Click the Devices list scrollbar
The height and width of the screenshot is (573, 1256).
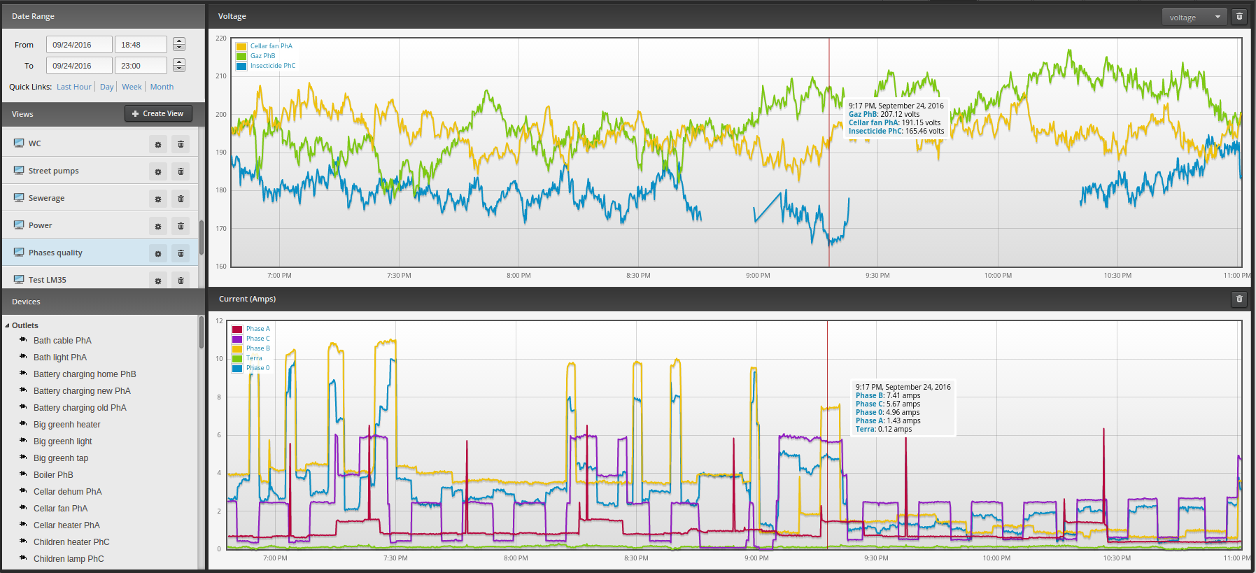click(202, 332)
